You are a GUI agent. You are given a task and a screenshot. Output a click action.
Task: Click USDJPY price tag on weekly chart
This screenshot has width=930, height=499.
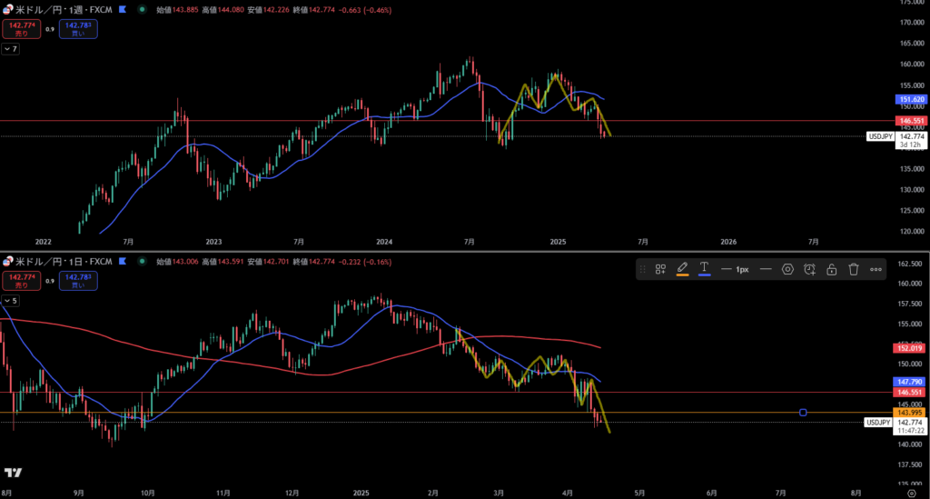tap(880, 136)
